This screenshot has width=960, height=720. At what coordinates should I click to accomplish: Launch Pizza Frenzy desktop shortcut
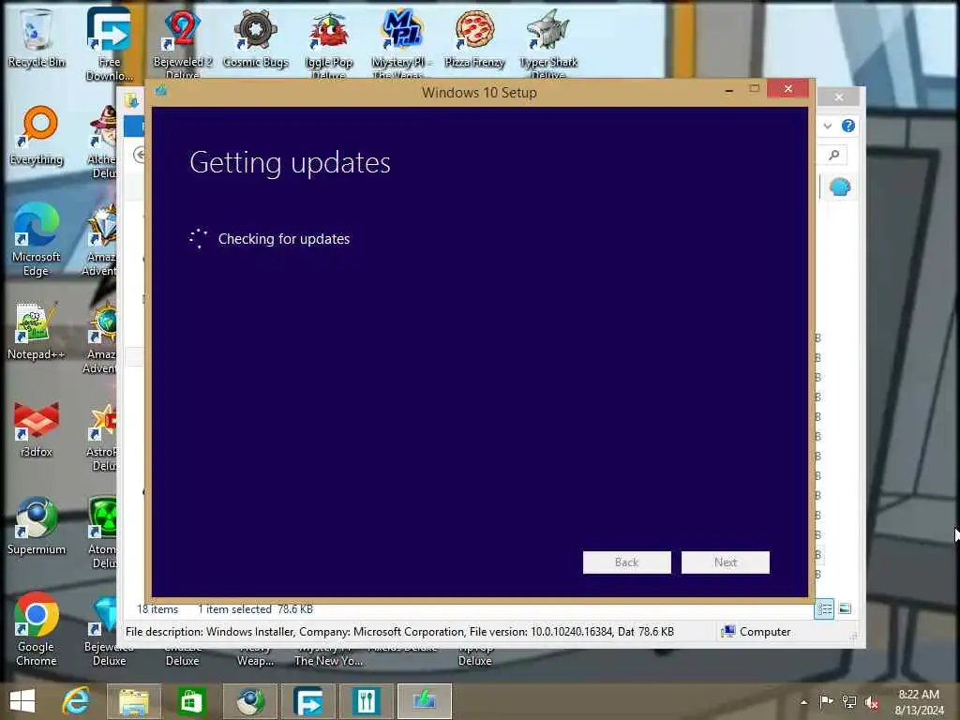474,37
